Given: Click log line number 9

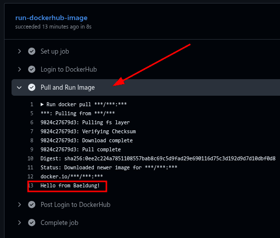Looking at the screenshot, I should click(x=32, y=150).
